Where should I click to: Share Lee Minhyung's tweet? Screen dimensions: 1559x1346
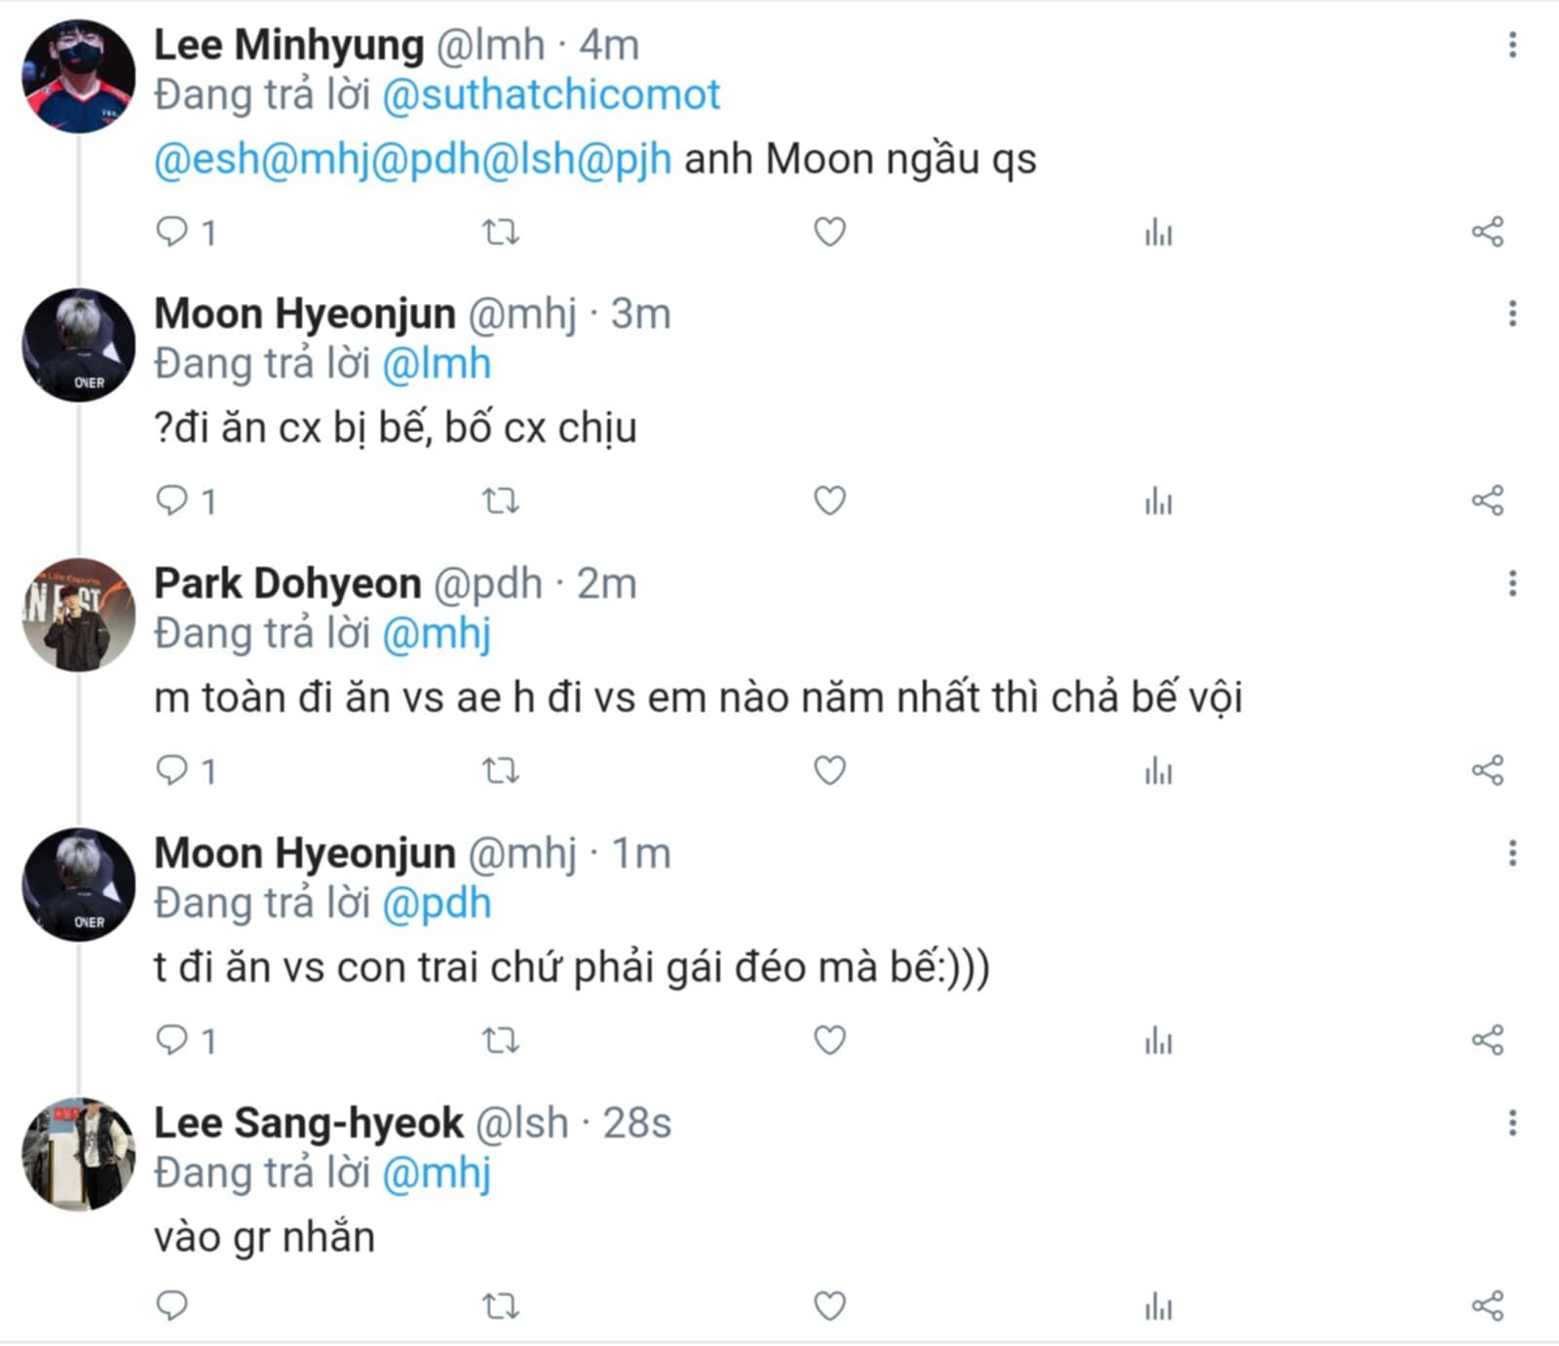click(1487, 232)
